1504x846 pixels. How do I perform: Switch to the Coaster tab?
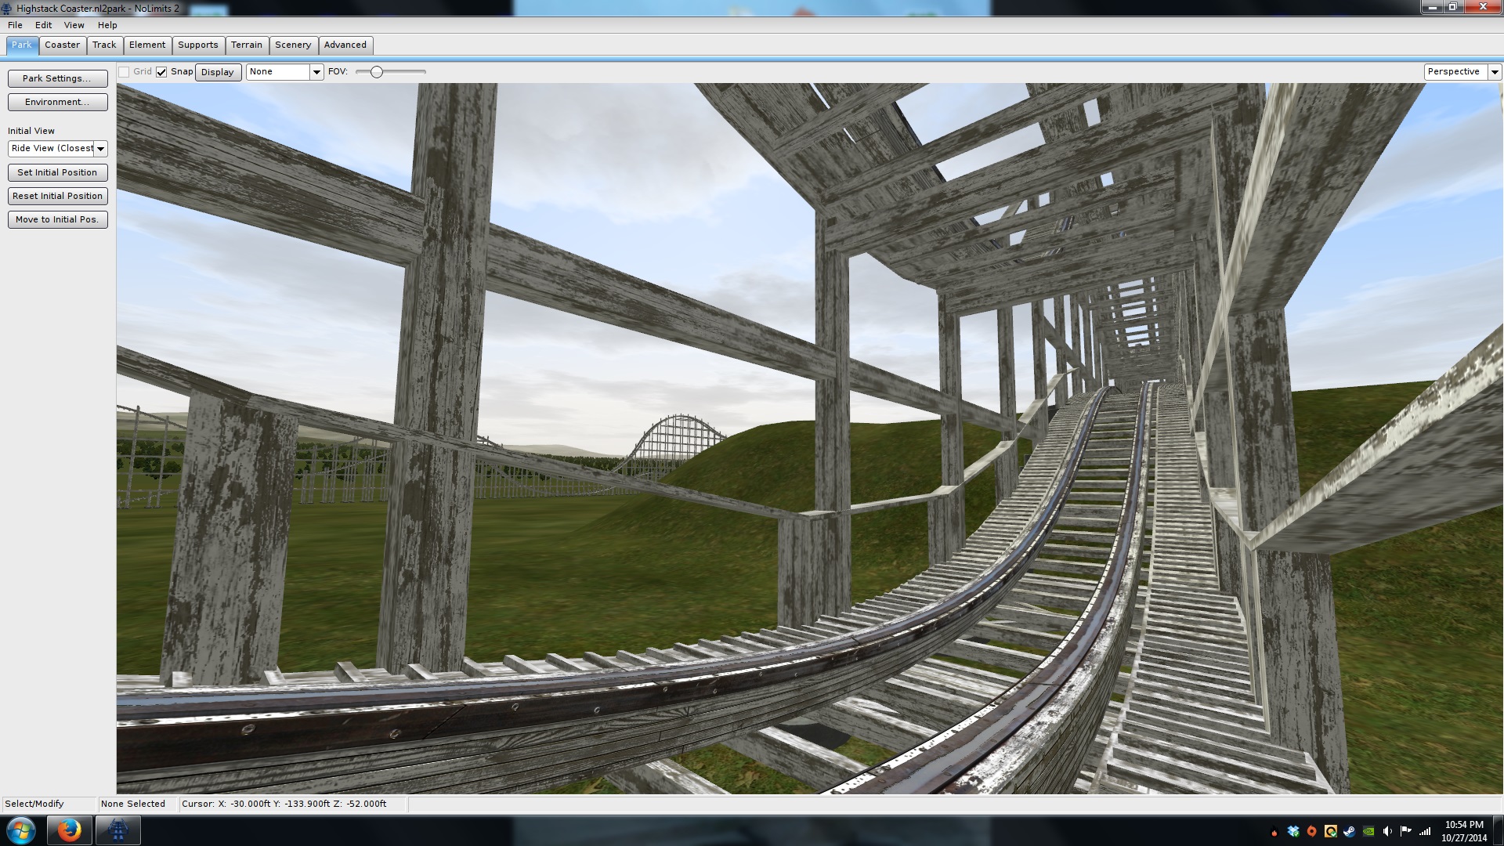[62, 45]
